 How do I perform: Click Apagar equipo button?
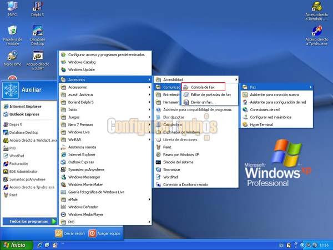[x=104, y=233]
